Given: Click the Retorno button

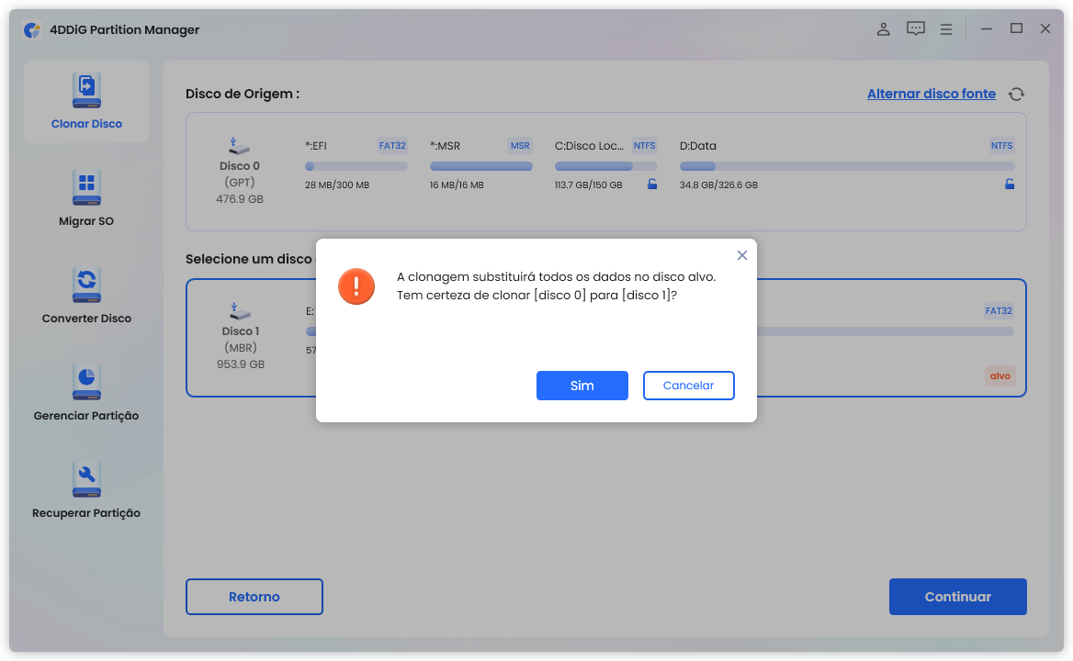Looking at the screenshot, I should click(254, 597).
